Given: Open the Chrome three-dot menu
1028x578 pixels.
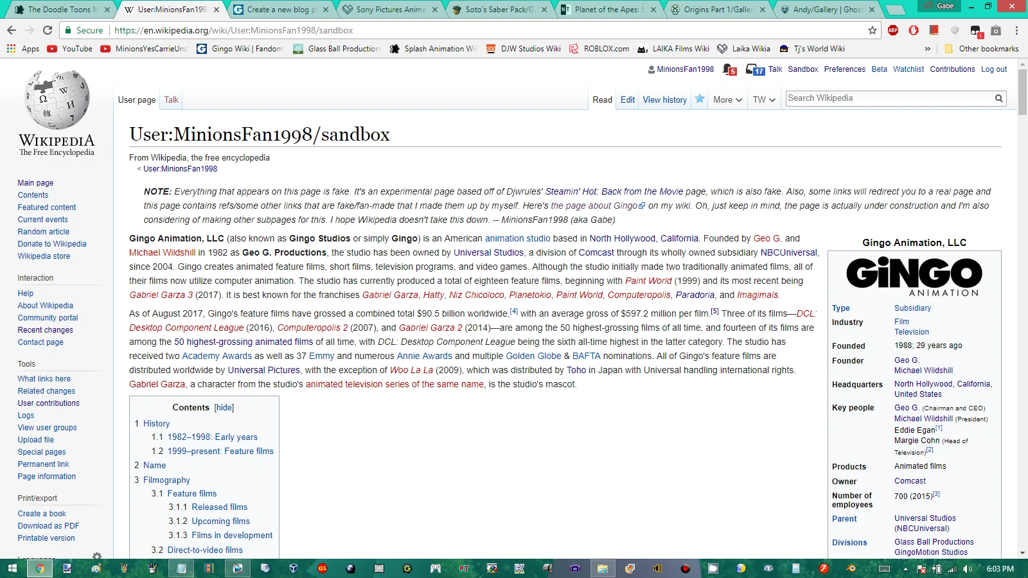Looking at the screenshot, I should click(1016, 30).
